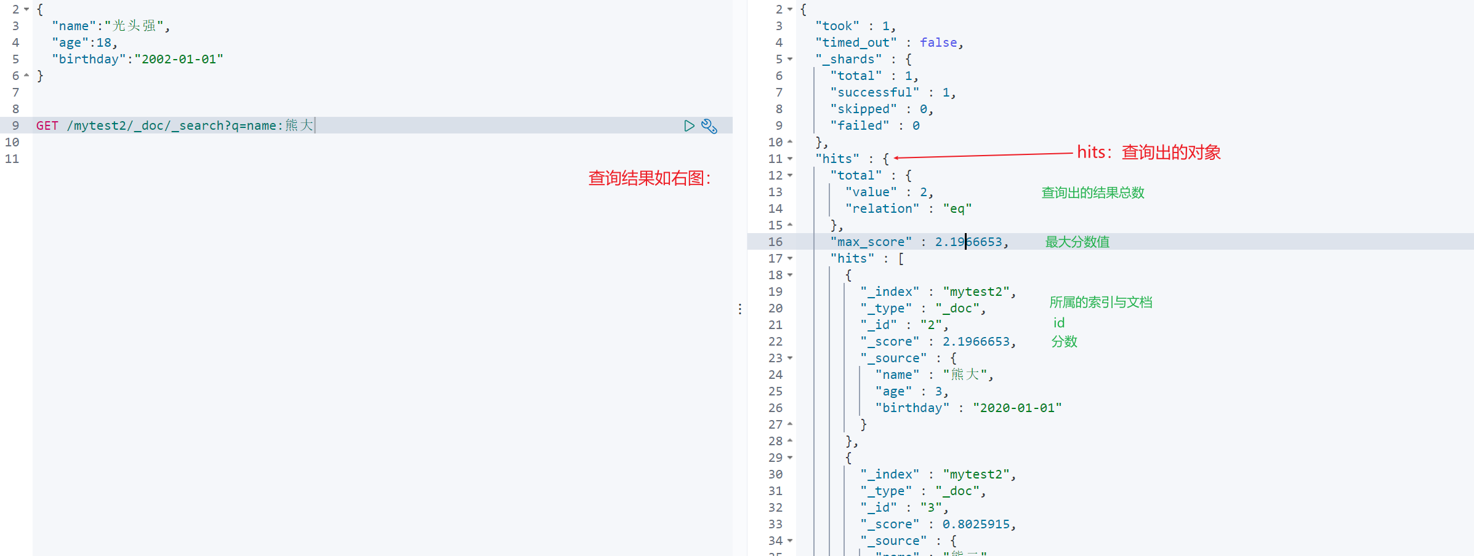Viewport: 1474px width, 556px height.
Task: Click "successful" : 1 line
Action: pos(893,92)
